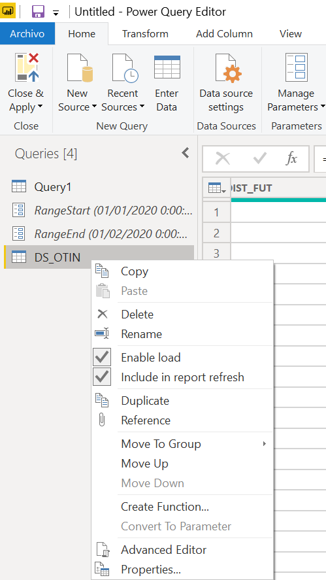This screenshot has width=326, height=580.
Task: Confirm formula with the checkmark icon
Action: [260, 159]
